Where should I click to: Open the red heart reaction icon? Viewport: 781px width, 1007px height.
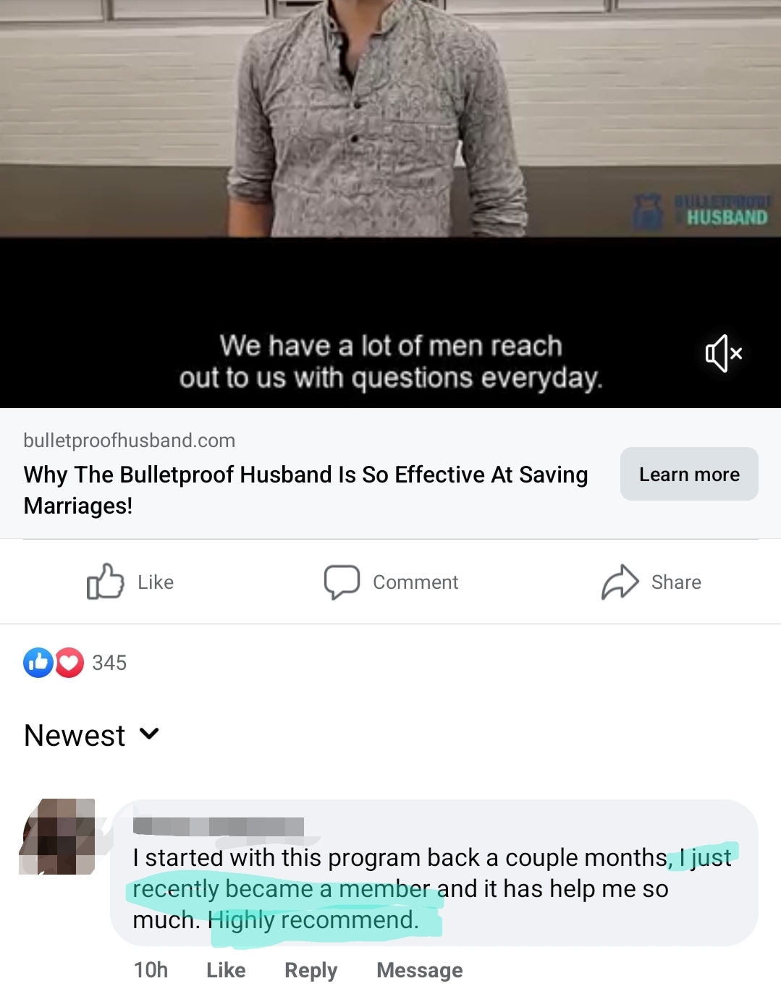[x=69, y=663]
